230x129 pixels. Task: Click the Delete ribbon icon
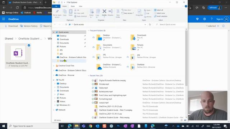[x=104, y=13]
